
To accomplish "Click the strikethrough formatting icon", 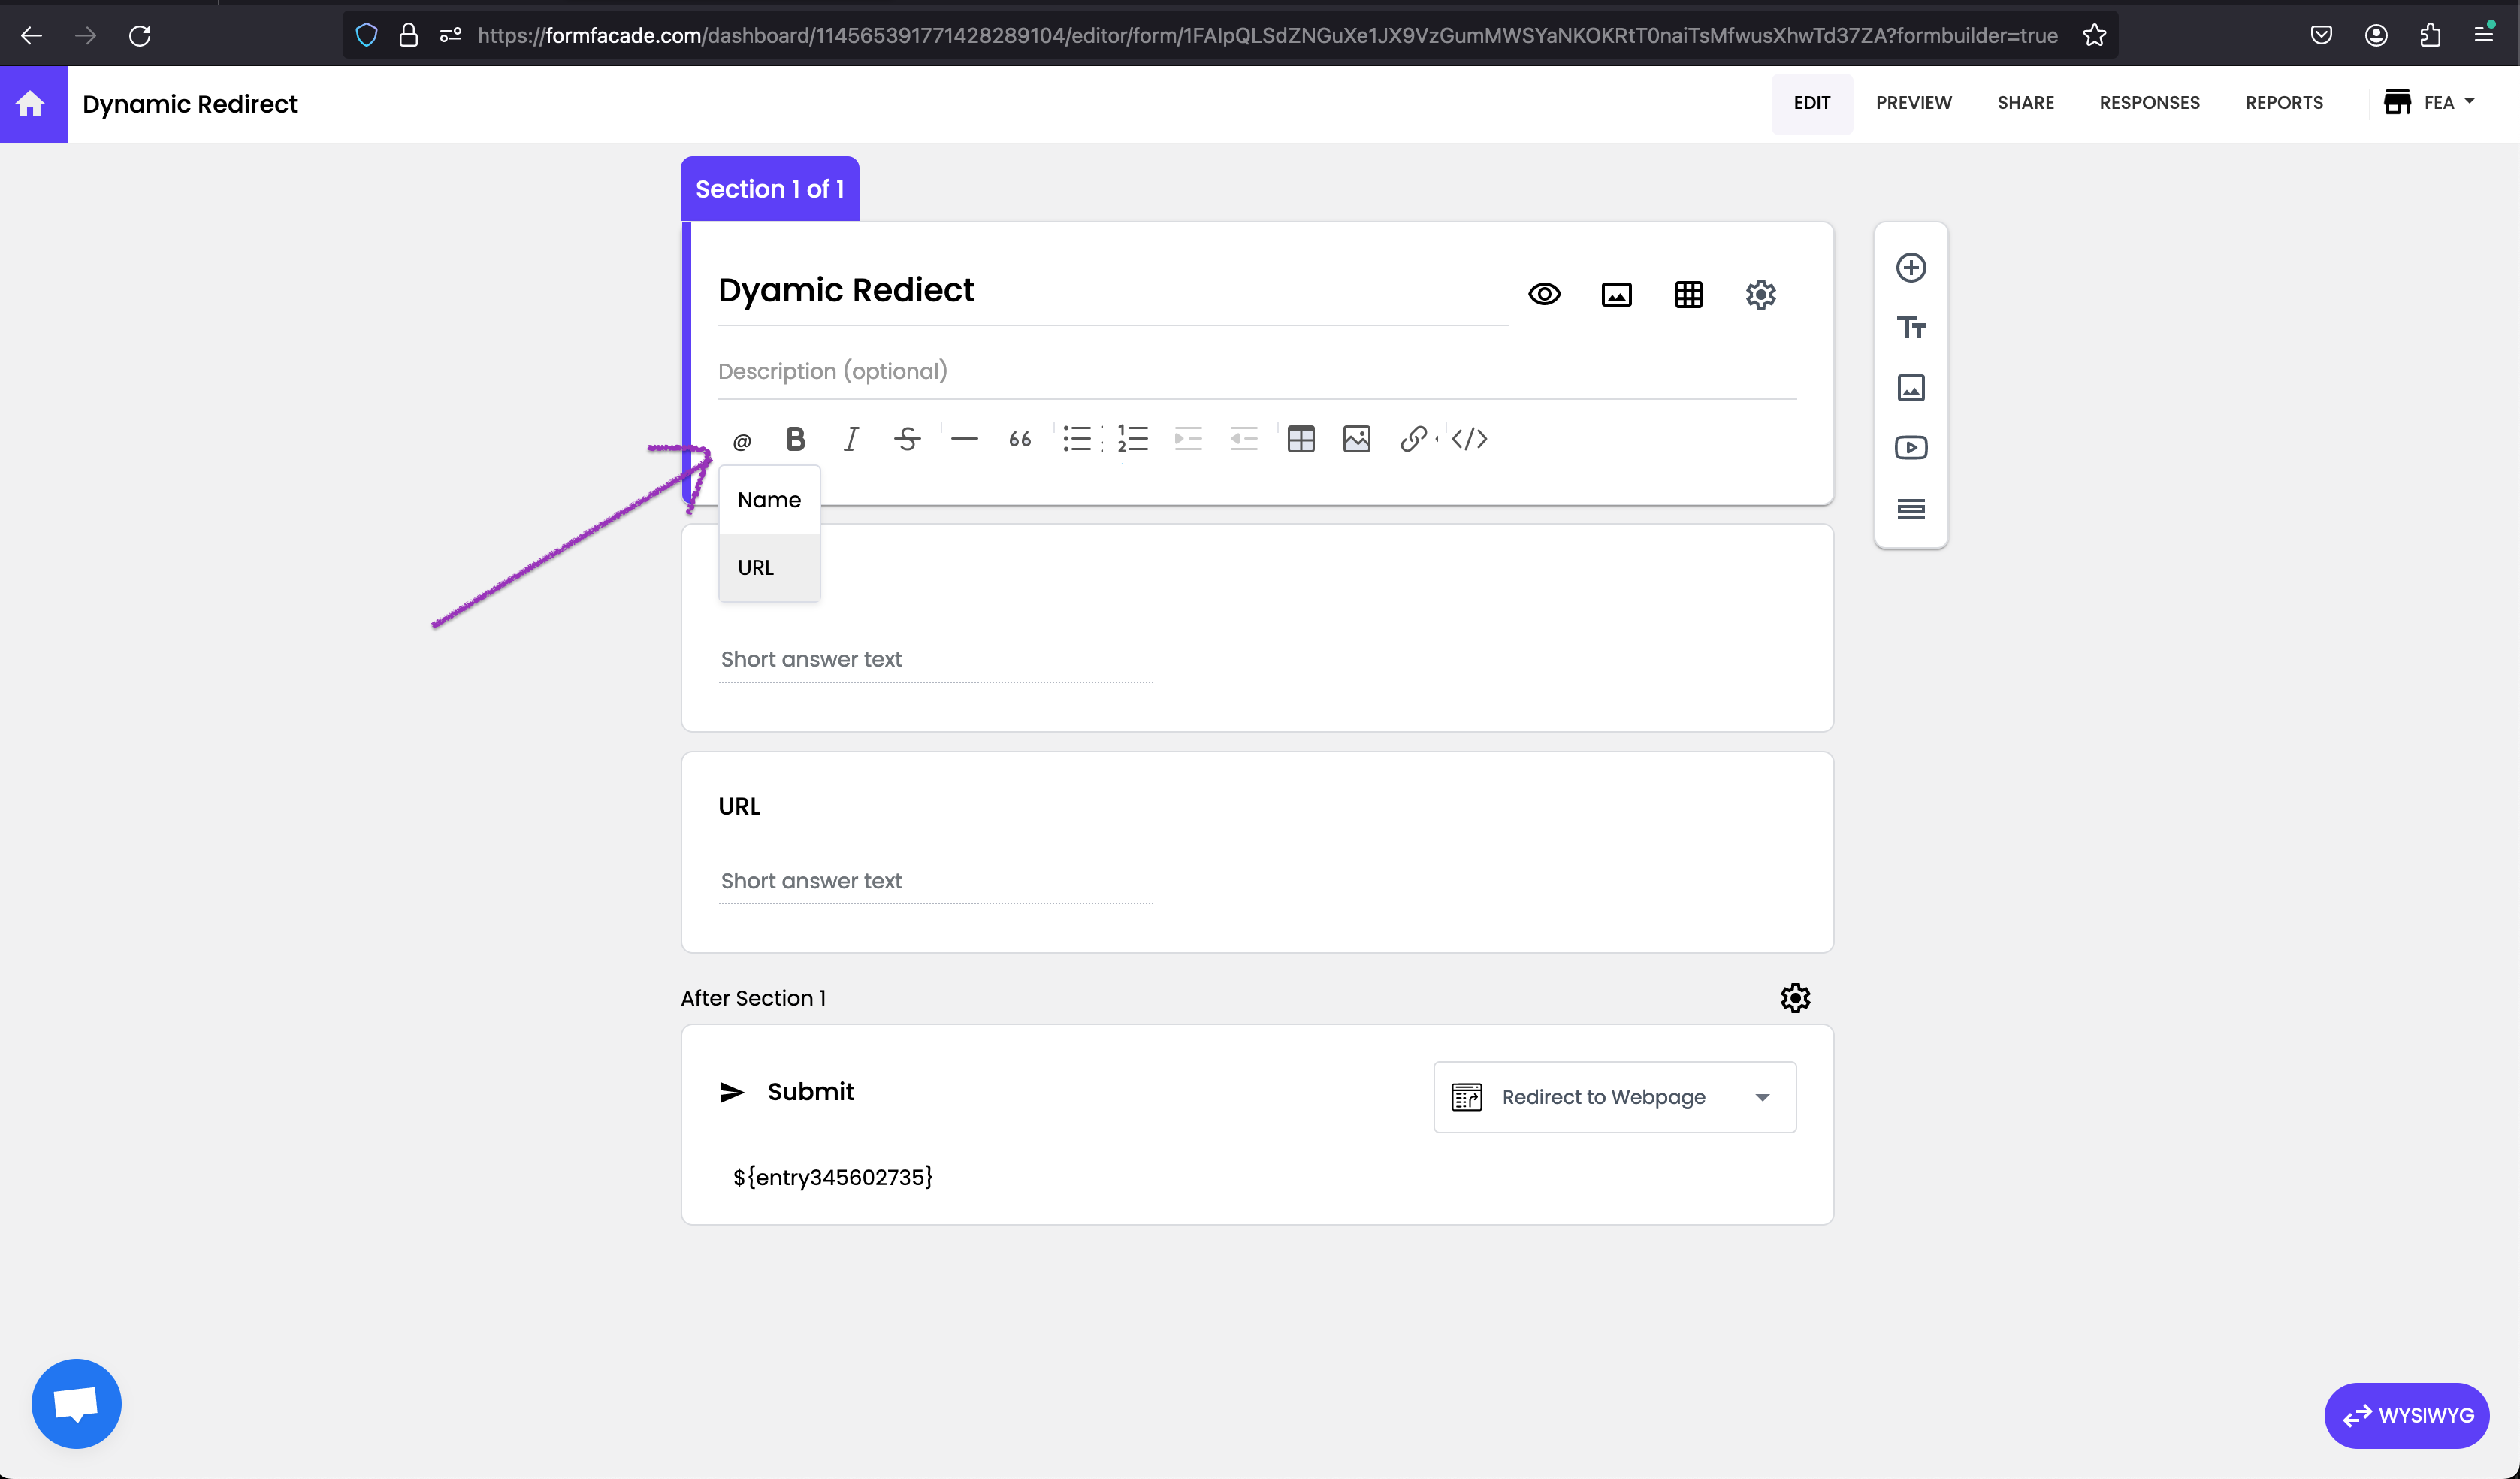I will (x=907, y=439).
